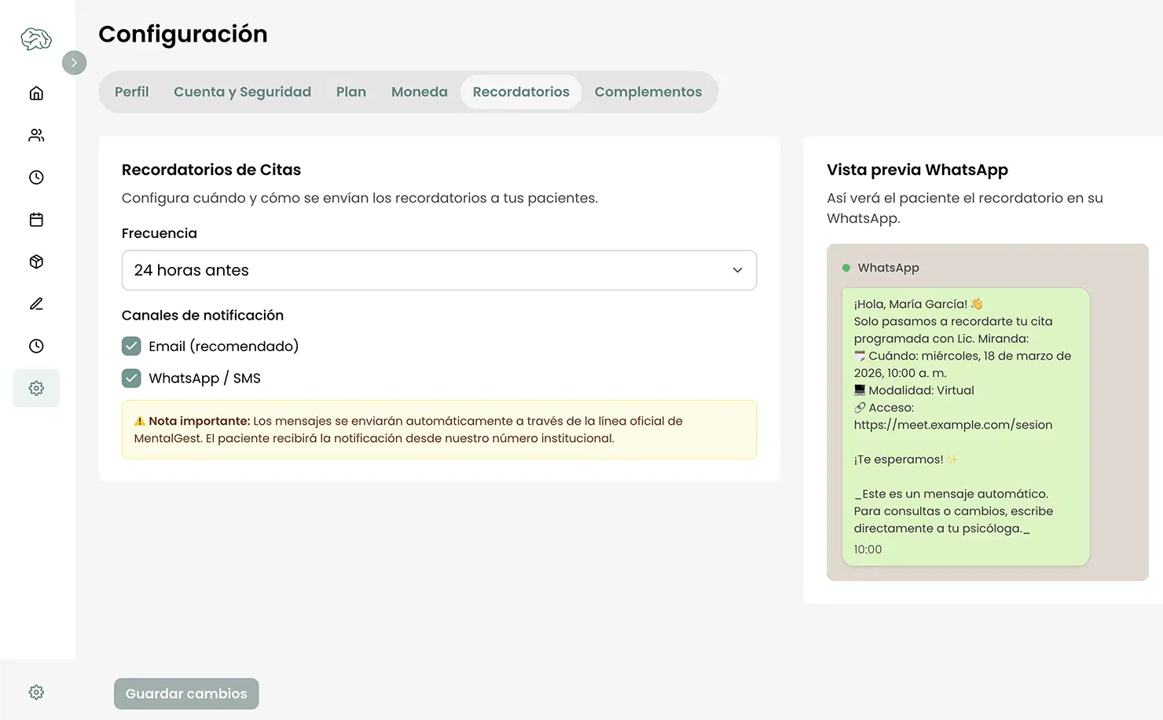Click the Guardar cambios button

pos(186,694)
